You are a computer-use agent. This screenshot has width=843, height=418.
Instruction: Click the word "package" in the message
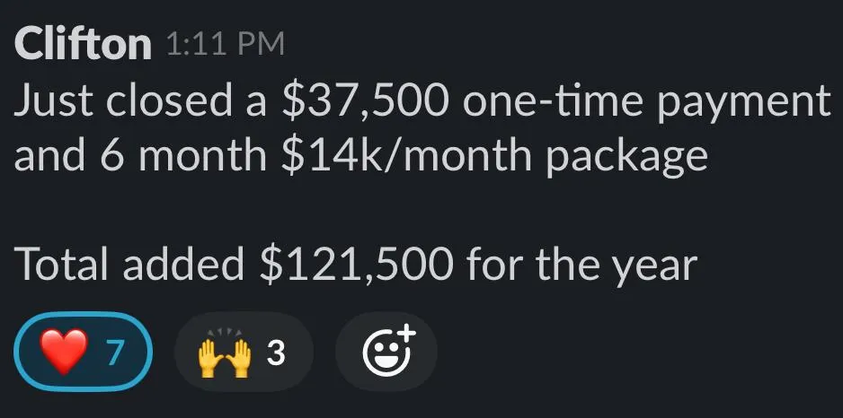(627, 159)
